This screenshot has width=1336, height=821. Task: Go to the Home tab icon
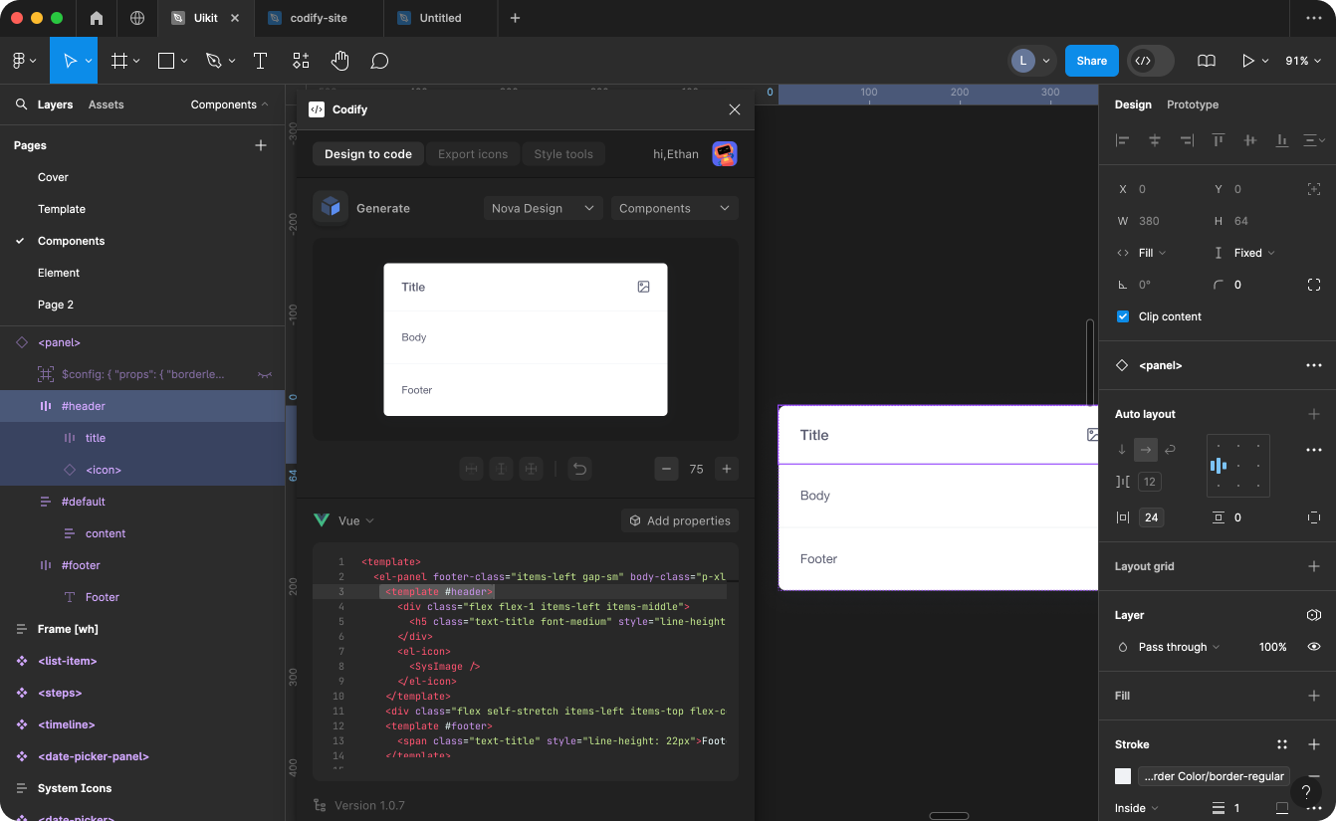[x=97, y=18]
